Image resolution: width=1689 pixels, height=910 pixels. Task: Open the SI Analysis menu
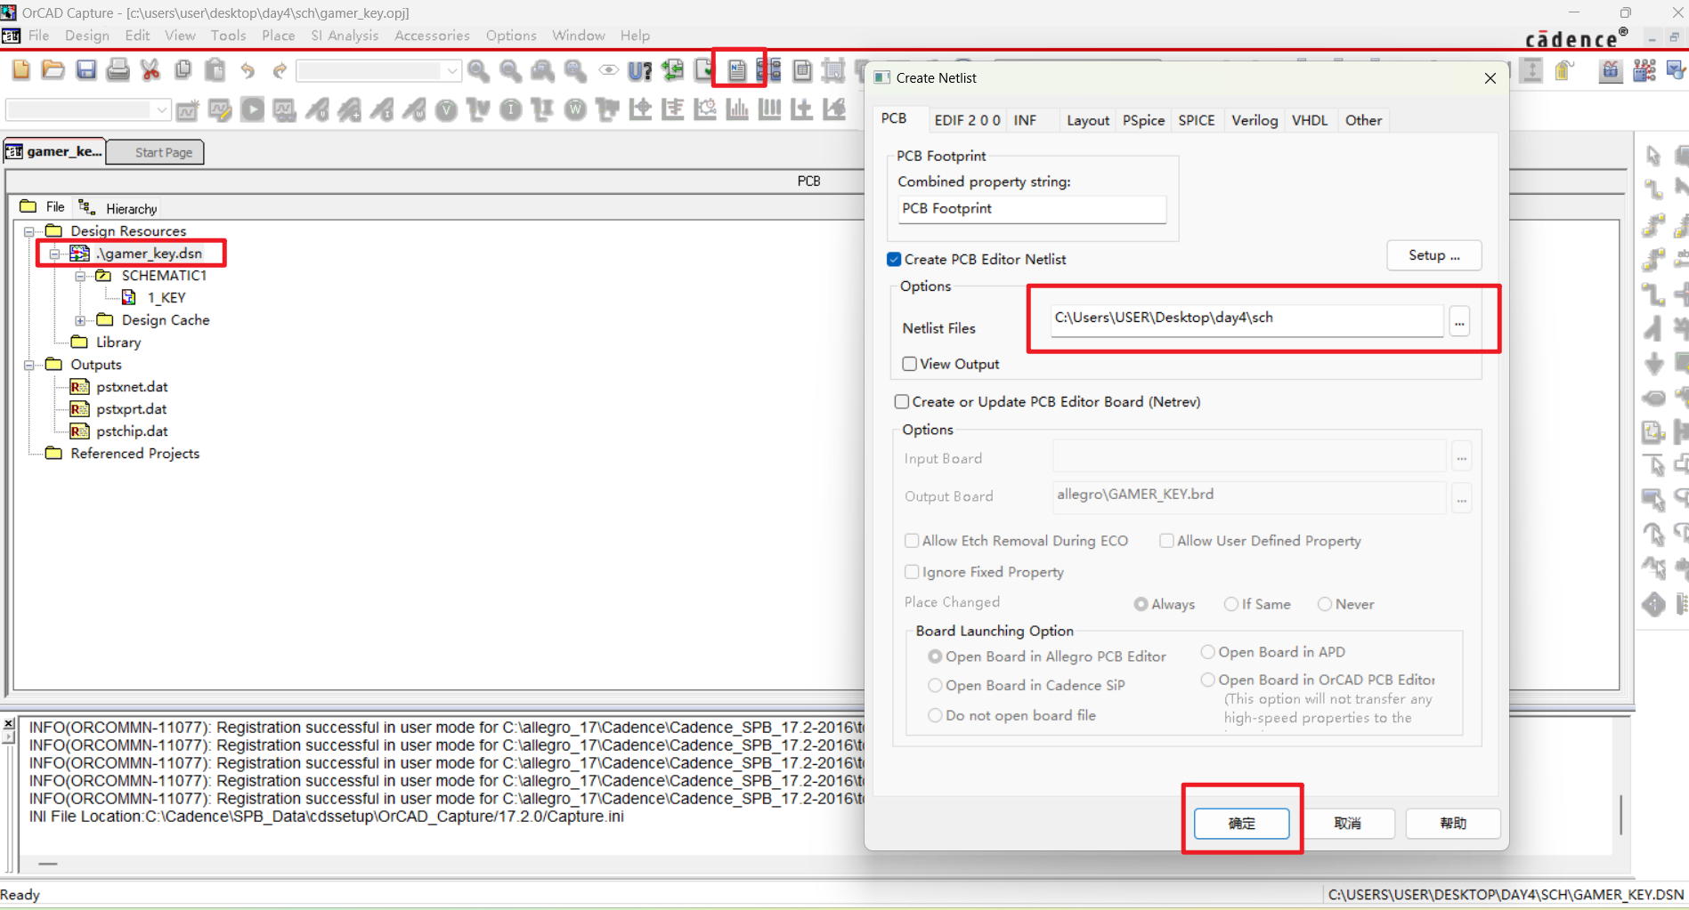click(x=345, y=36)
